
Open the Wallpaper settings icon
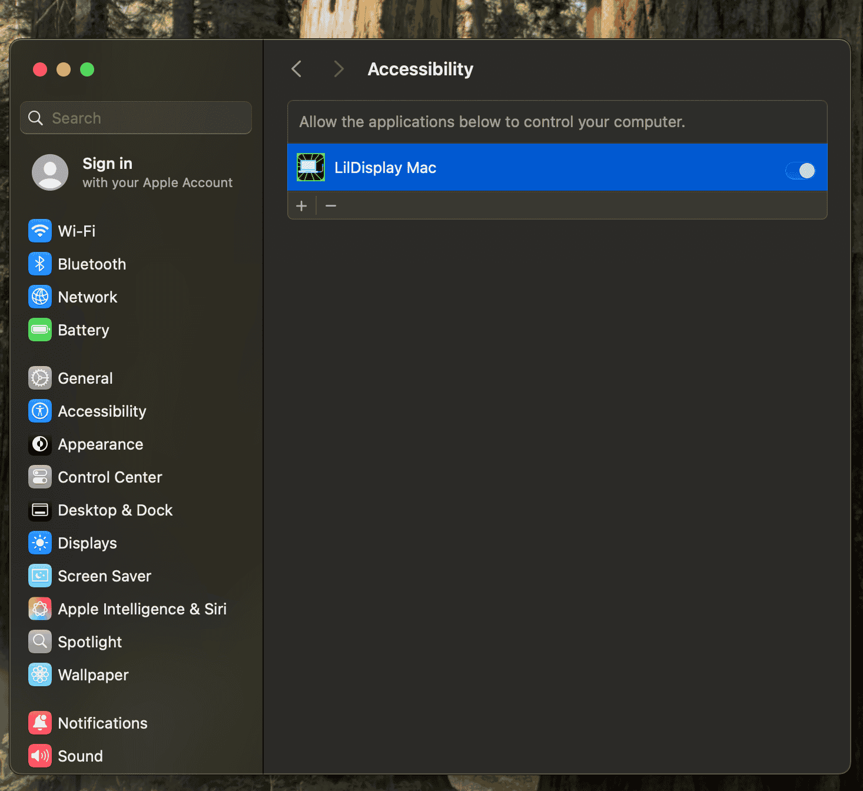[39, 674]
